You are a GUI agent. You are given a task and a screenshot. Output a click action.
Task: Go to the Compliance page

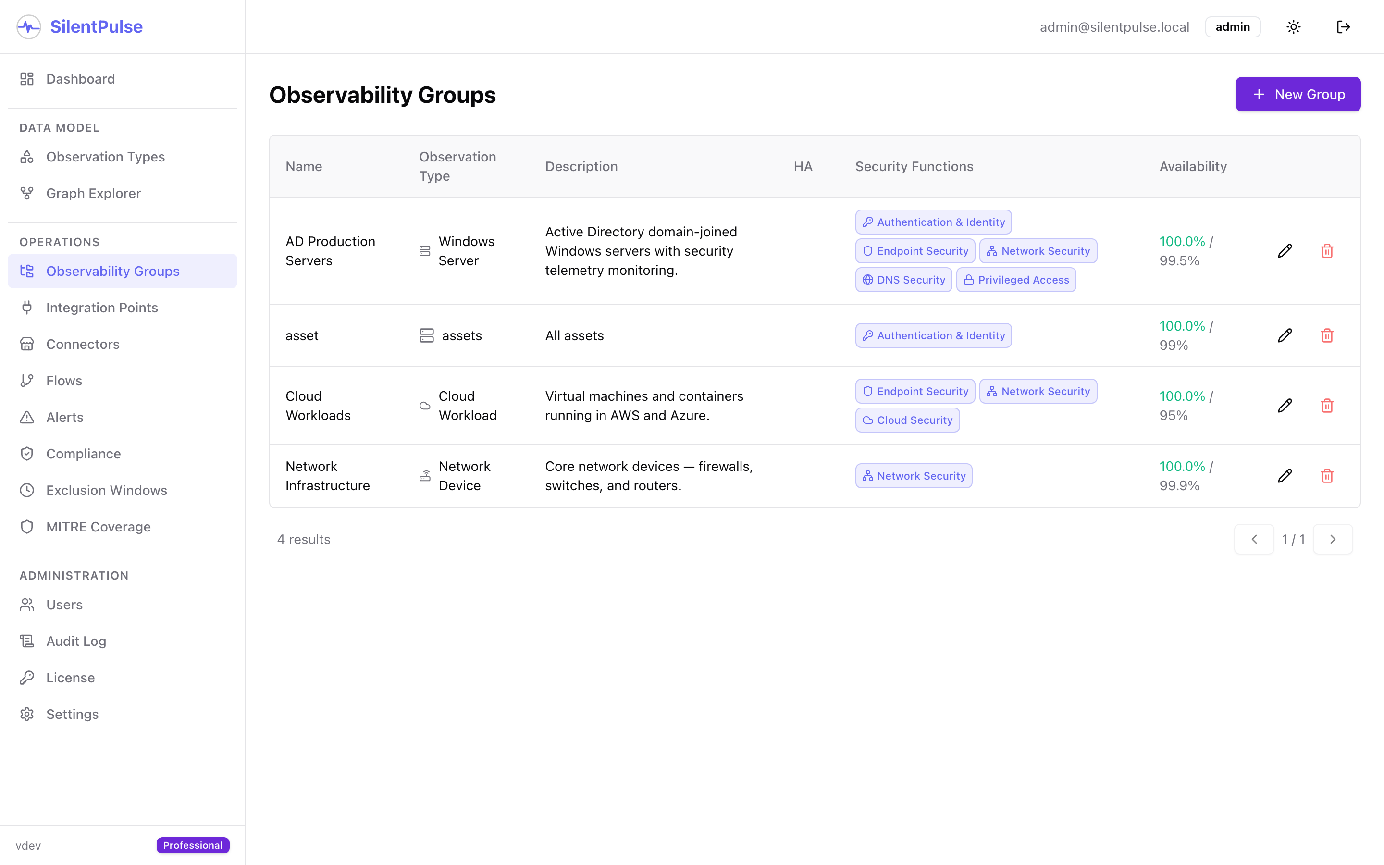[x=123, y=454]
